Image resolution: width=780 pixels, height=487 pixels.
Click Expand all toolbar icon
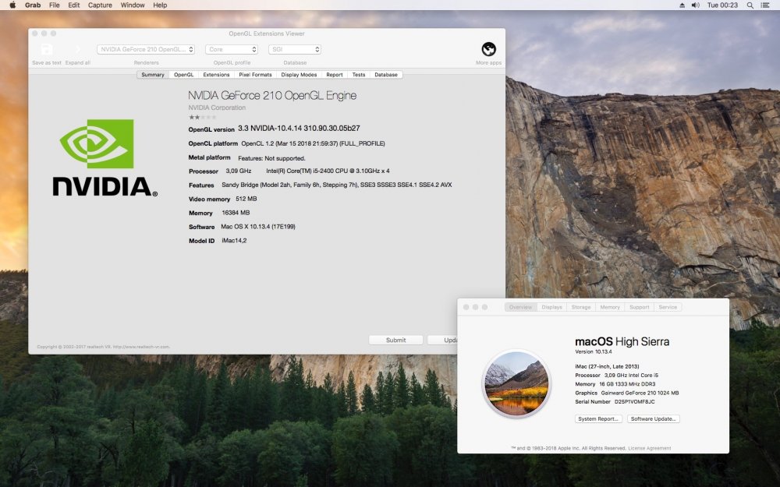pos(77,49)
